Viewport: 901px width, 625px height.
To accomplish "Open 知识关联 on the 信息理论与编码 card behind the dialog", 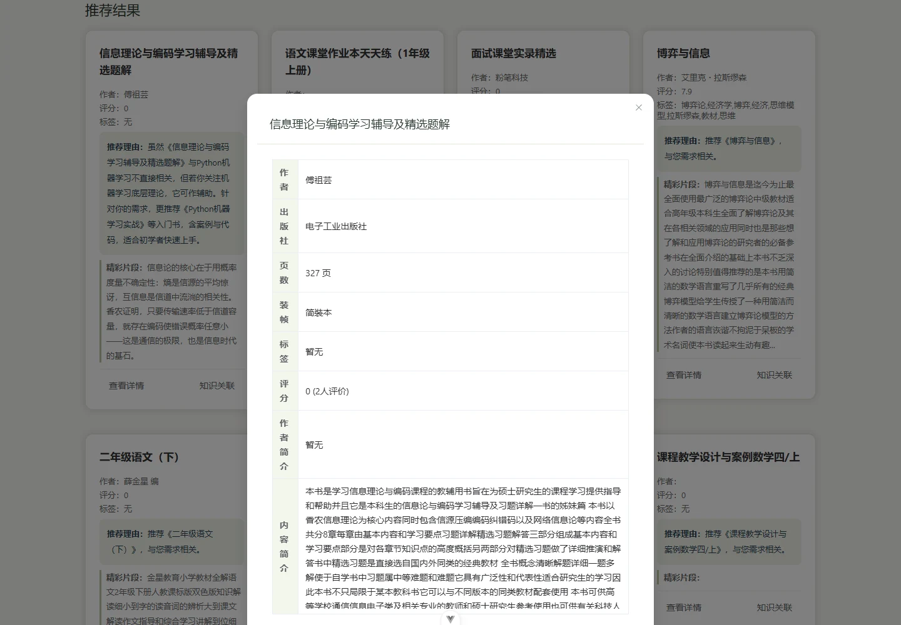I will click(217, 386).
